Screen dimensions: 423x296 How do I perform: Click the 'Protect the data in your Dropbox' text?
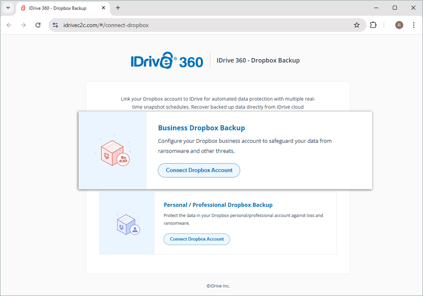[243, 219]
